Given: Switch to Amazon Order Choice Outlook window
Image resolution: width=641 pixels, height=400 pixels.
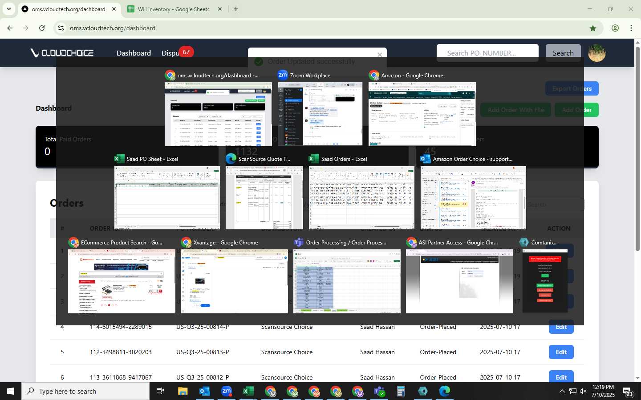Looking at the screenshot, I should (473, 197).
